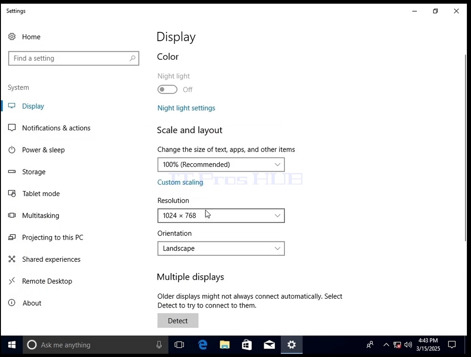Viewport: 471px width, 357px height.
Task: Open the People icon in system tray
Action: (x=370, y=345)
